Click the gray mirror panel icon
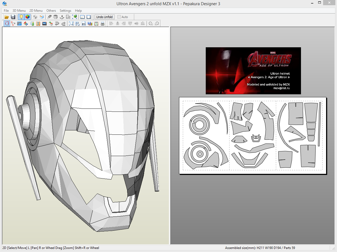Image resolution: width=337 pixels, height=252 pixels. 68,17
